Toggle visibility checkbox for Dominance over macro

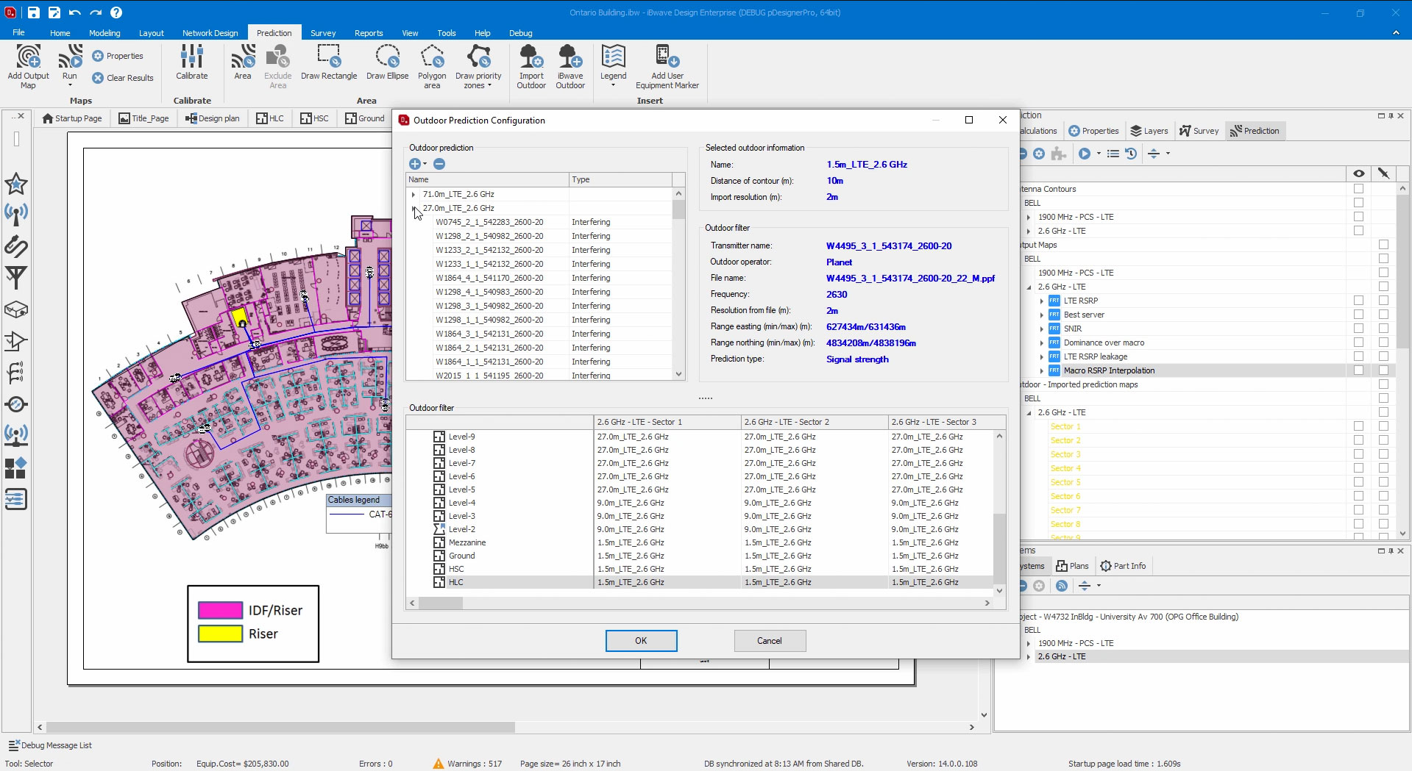click(x=1358, y=343)
